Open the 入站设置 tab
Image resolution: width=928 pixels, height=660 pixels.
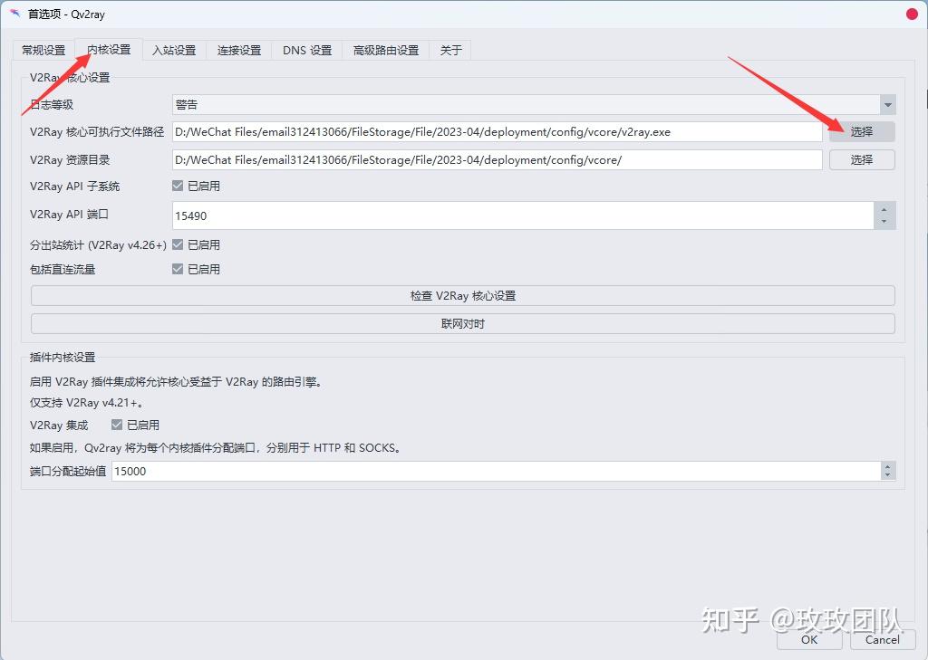(x=174, y=51)
